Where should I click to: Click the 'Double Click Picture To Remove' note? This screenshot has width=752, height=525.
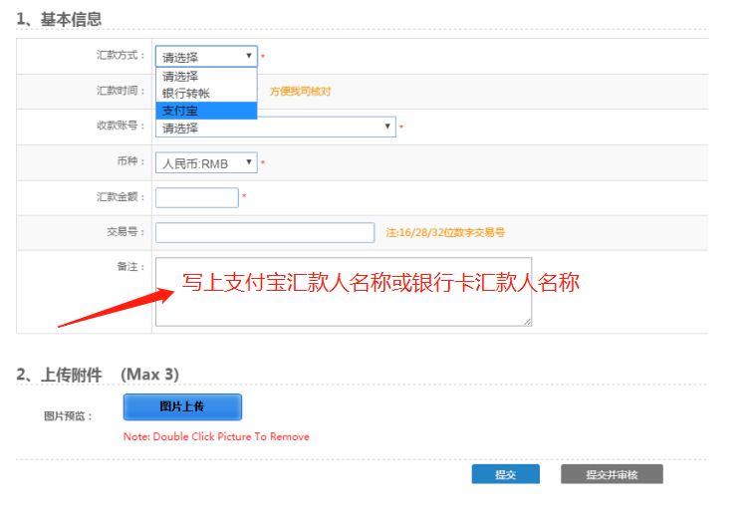tap(216, 436)
